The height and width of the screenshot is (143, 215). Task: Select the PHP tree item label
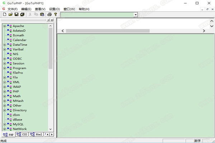click(x=16, y=92)
